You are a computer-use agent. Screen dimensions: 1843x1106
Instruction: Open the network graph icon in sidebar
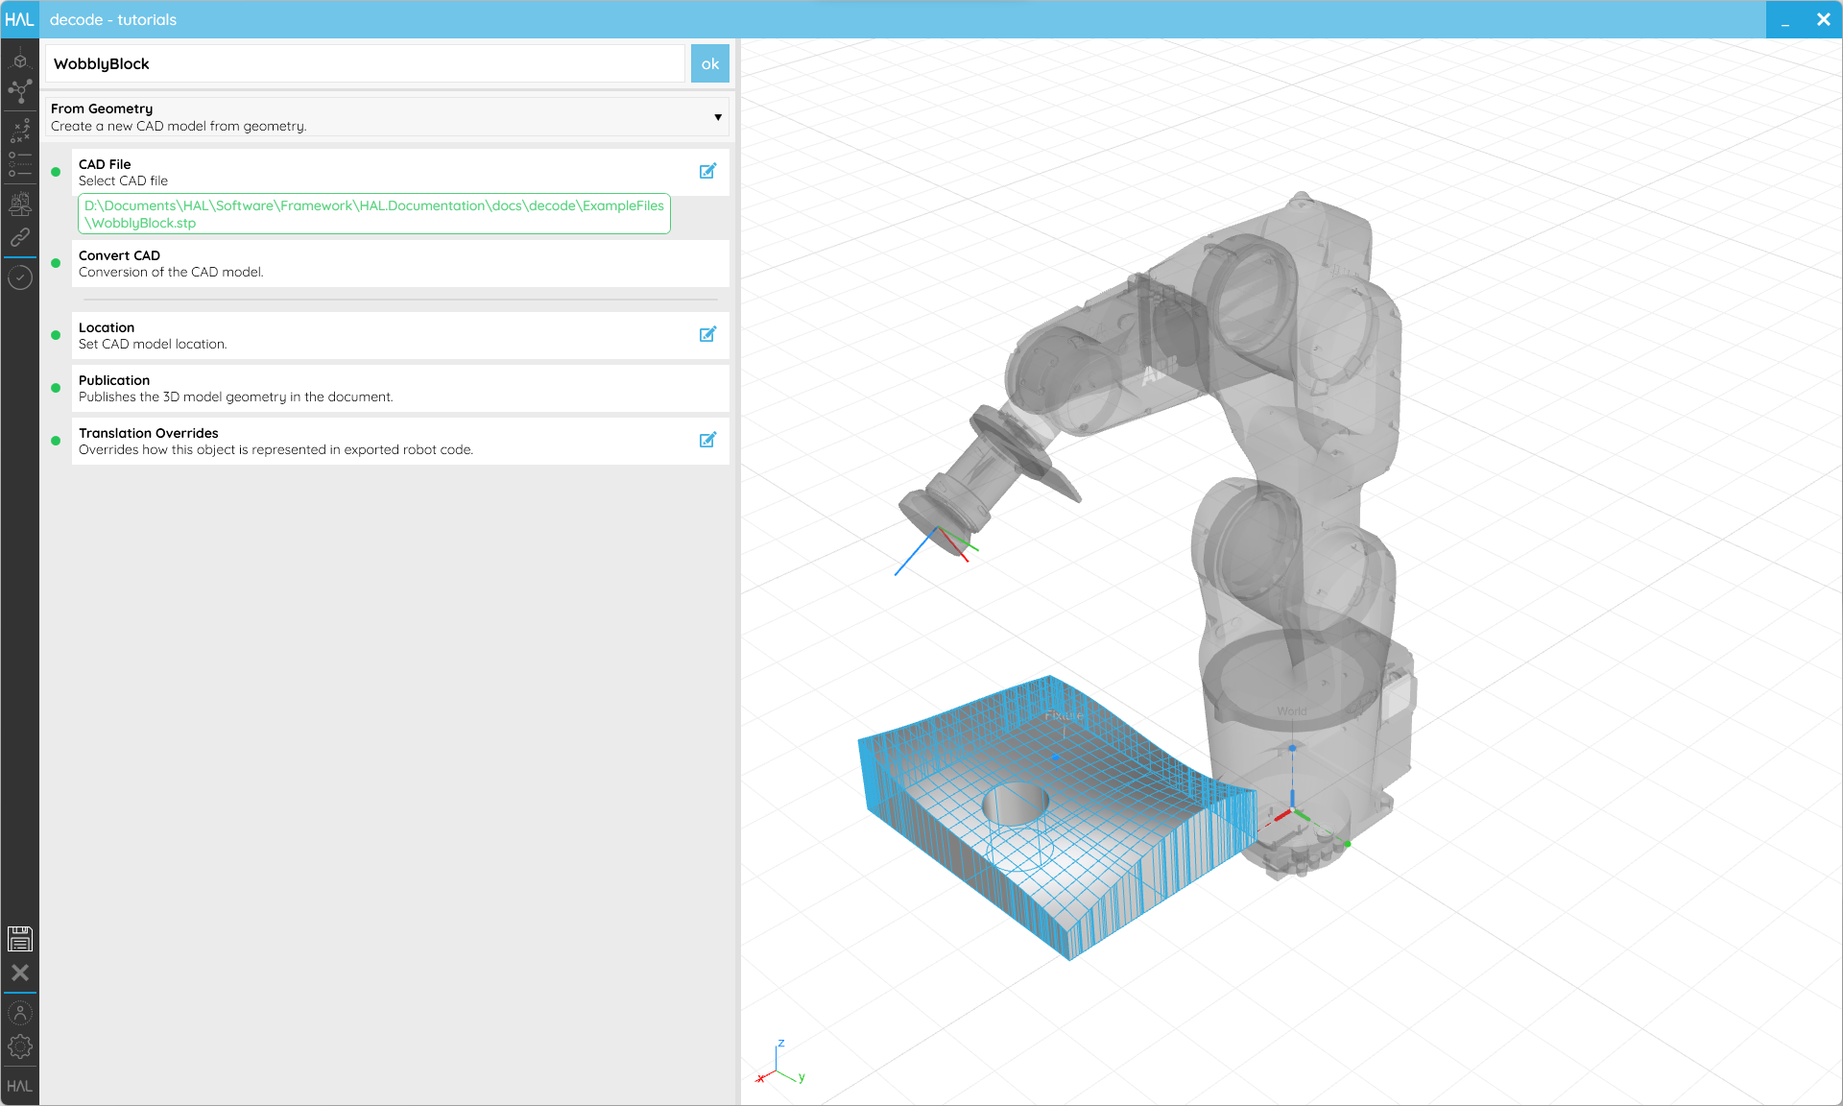click(19, 91)
